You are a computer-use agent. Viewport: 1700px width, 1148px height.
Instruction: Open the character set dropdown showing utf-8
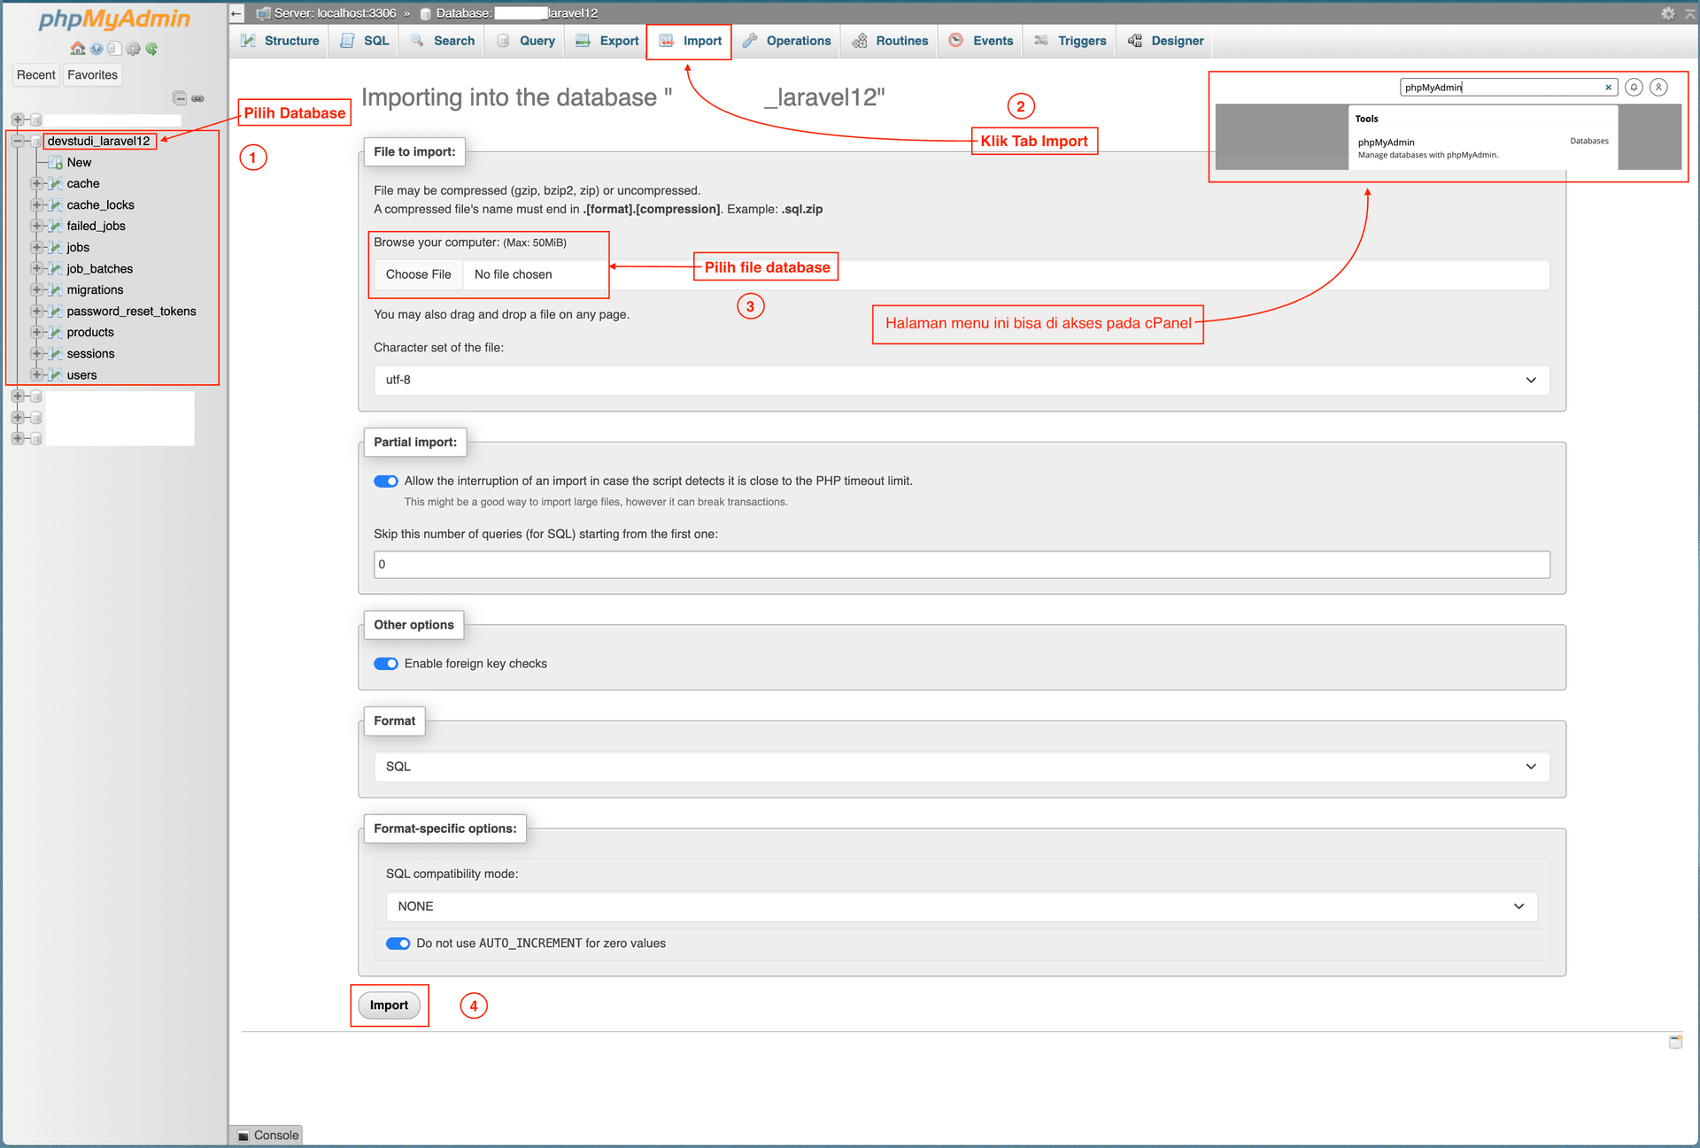[x=959, y=380]
